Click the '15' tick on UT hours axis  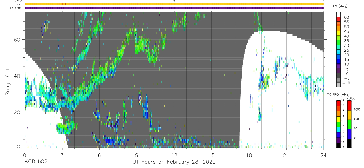[x=212, y=155]
